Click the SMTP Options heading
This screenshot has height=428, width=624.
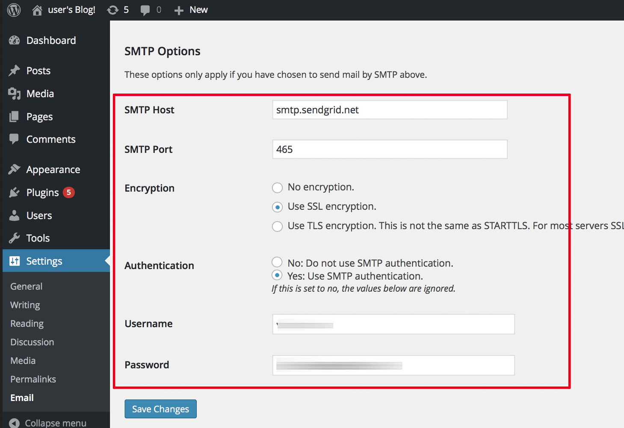click(x=163, y=51)
